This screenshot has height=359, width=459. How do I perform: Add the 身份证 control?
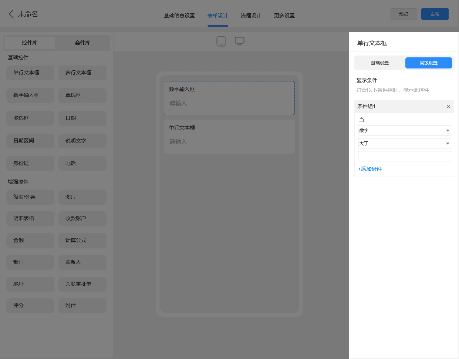coord(30,164)
